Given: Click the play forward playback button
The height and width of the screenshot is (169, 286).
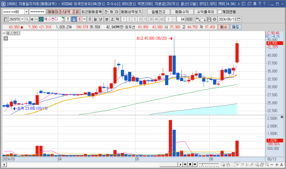Looking at the screenshot, I should coord(181,164).
